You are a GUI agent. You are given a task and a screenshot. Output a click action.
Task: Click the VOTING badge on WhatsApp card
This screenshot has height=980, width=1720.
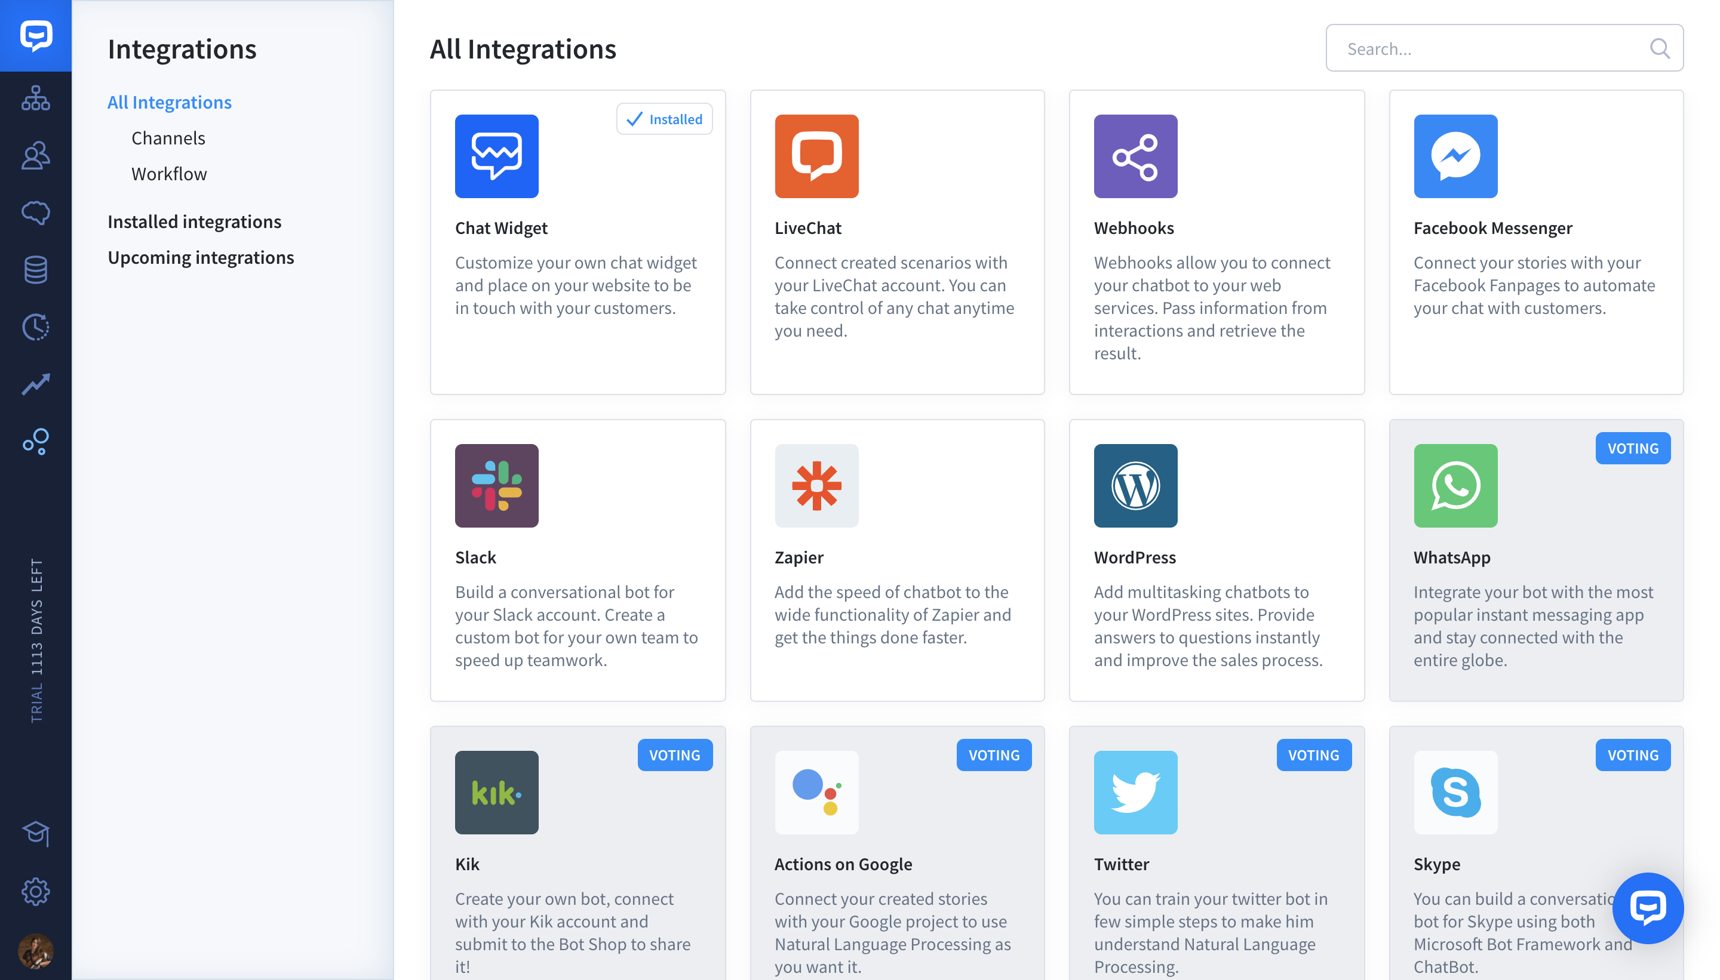pyautogui.click(x=1632, y=448)
